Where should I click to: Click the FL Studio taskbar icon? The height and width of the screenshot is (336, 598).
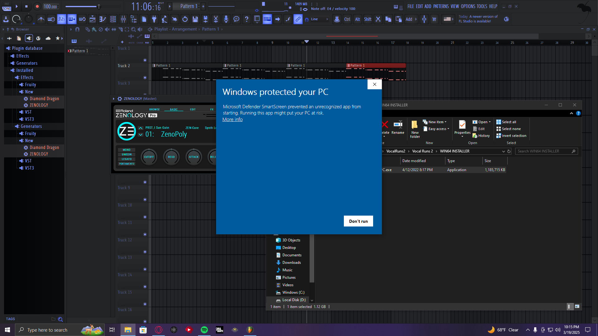click(250, 330)
